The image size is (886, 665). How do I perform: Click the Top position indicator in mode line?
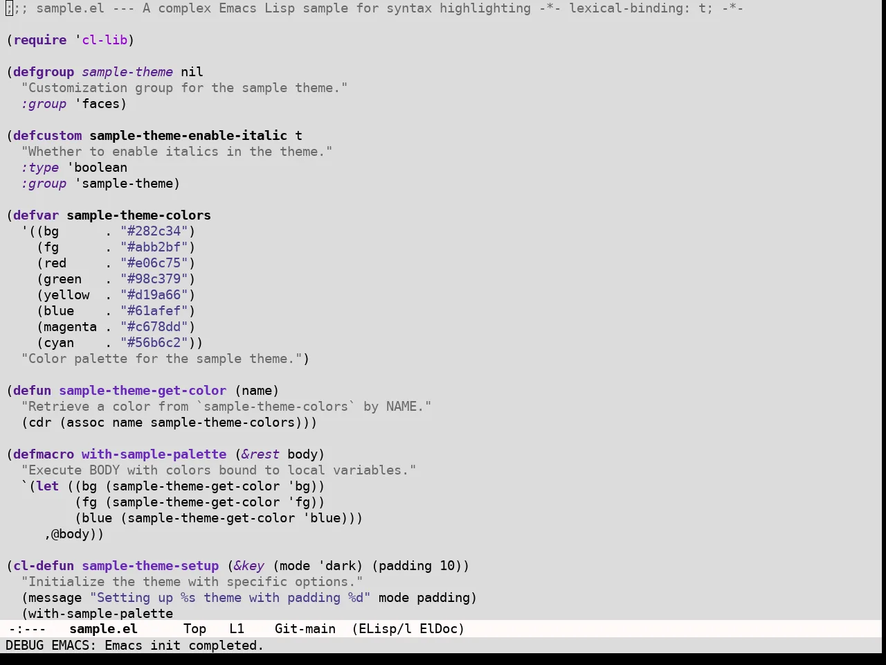pyautogui.click(x=195, y=629)
